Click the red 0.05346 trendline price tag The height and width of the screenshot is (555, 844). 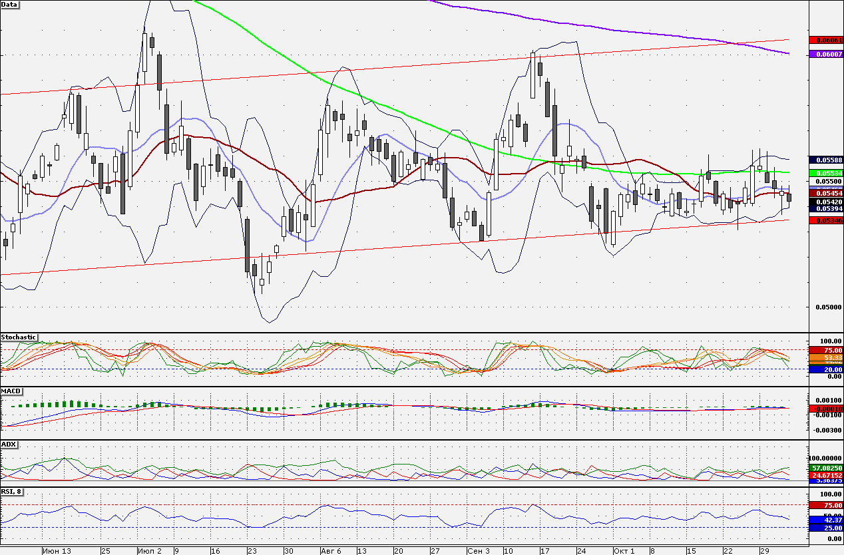pos(825,220)
